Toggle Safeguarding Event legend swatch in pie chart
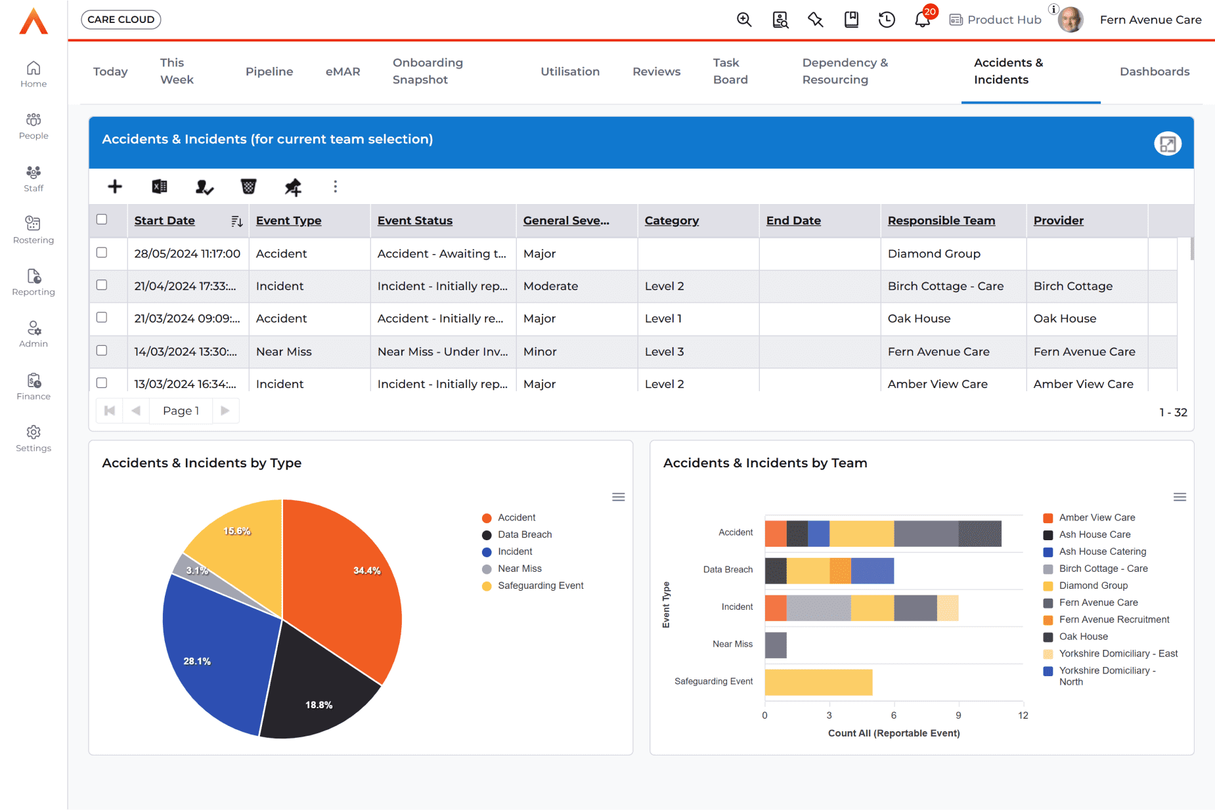 [487, 586]
